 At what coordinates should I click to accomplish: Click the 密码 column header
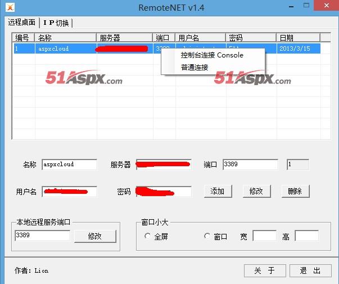(251, 38)
